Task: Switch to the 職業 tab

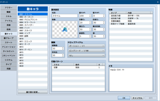Action: point(8,12)
